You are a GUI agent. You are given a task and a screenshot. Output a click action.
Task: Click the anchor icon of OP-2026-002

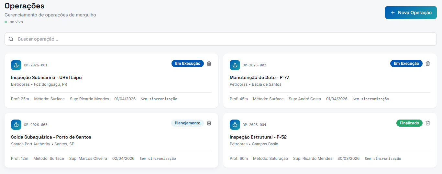point(235,65)
